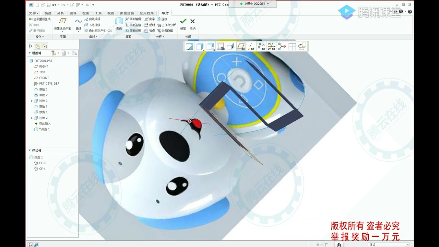This screenshot has width=439, height=247.
Task: Click Saved Analysis (已保存分析)
Action: pyautogui.click(x=166, y=25)
